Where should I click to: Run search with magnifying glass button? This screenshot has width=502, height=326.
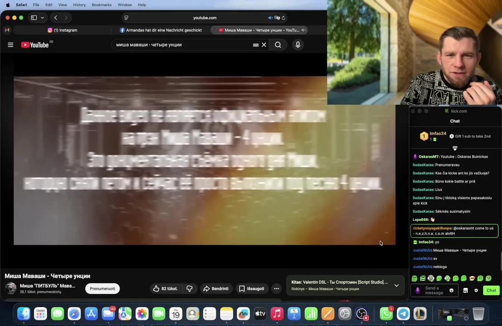[278, 45]
